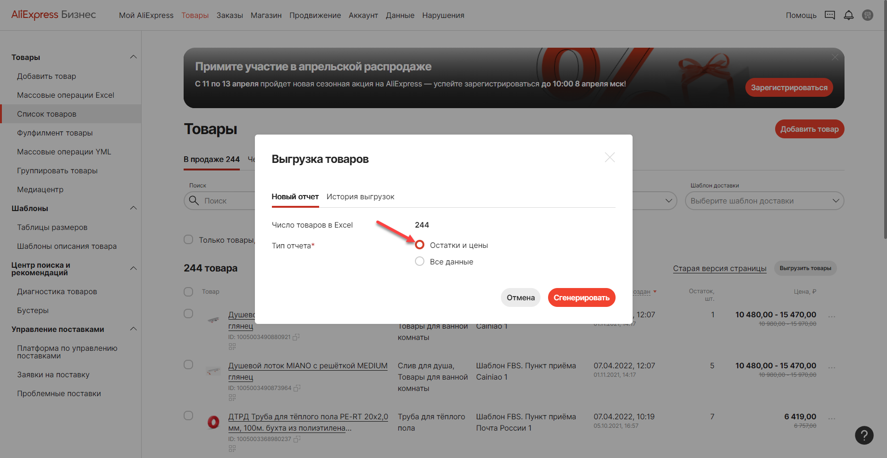Open more actions for product with stock 1
The width and height of the screenshot is (887, 458).
pyautogui.click(x=832, y=316)
